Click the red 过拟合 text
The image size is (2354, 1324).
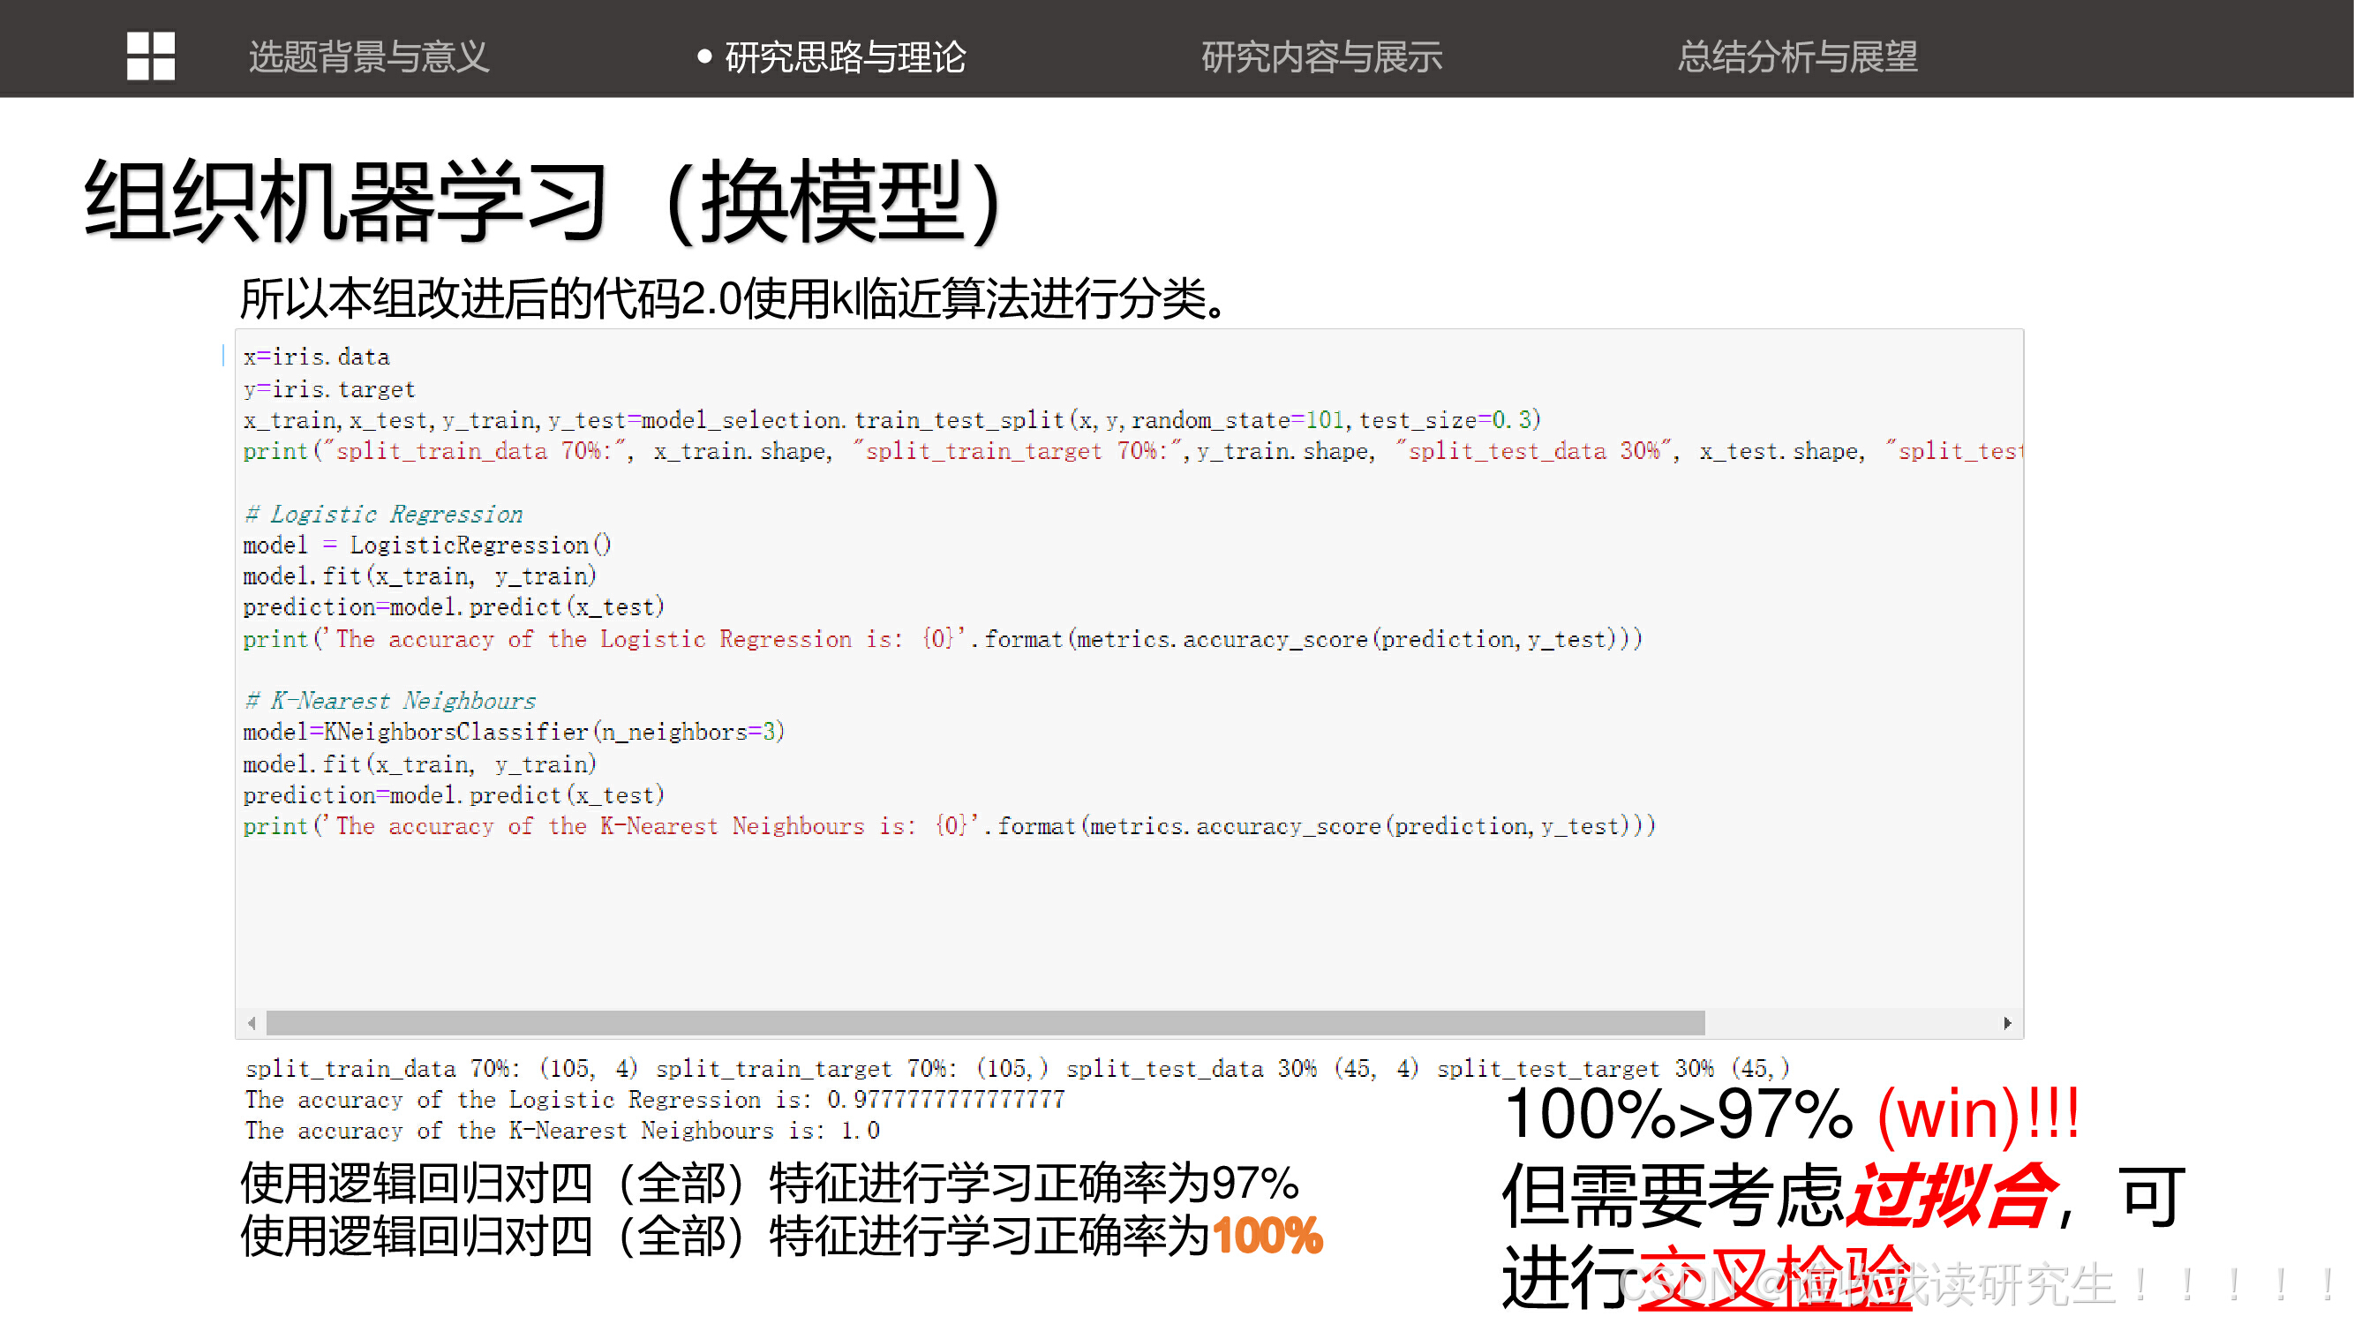1952,1196
